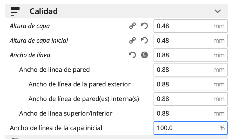The image size is (230, 139).
Task: Select Ancho de línea de la capa inicial label
Action: [x=56, y=128]
